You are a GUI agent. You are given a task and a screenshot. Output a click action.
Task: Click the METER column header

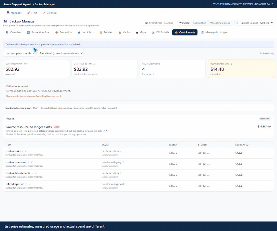point(173,144)
